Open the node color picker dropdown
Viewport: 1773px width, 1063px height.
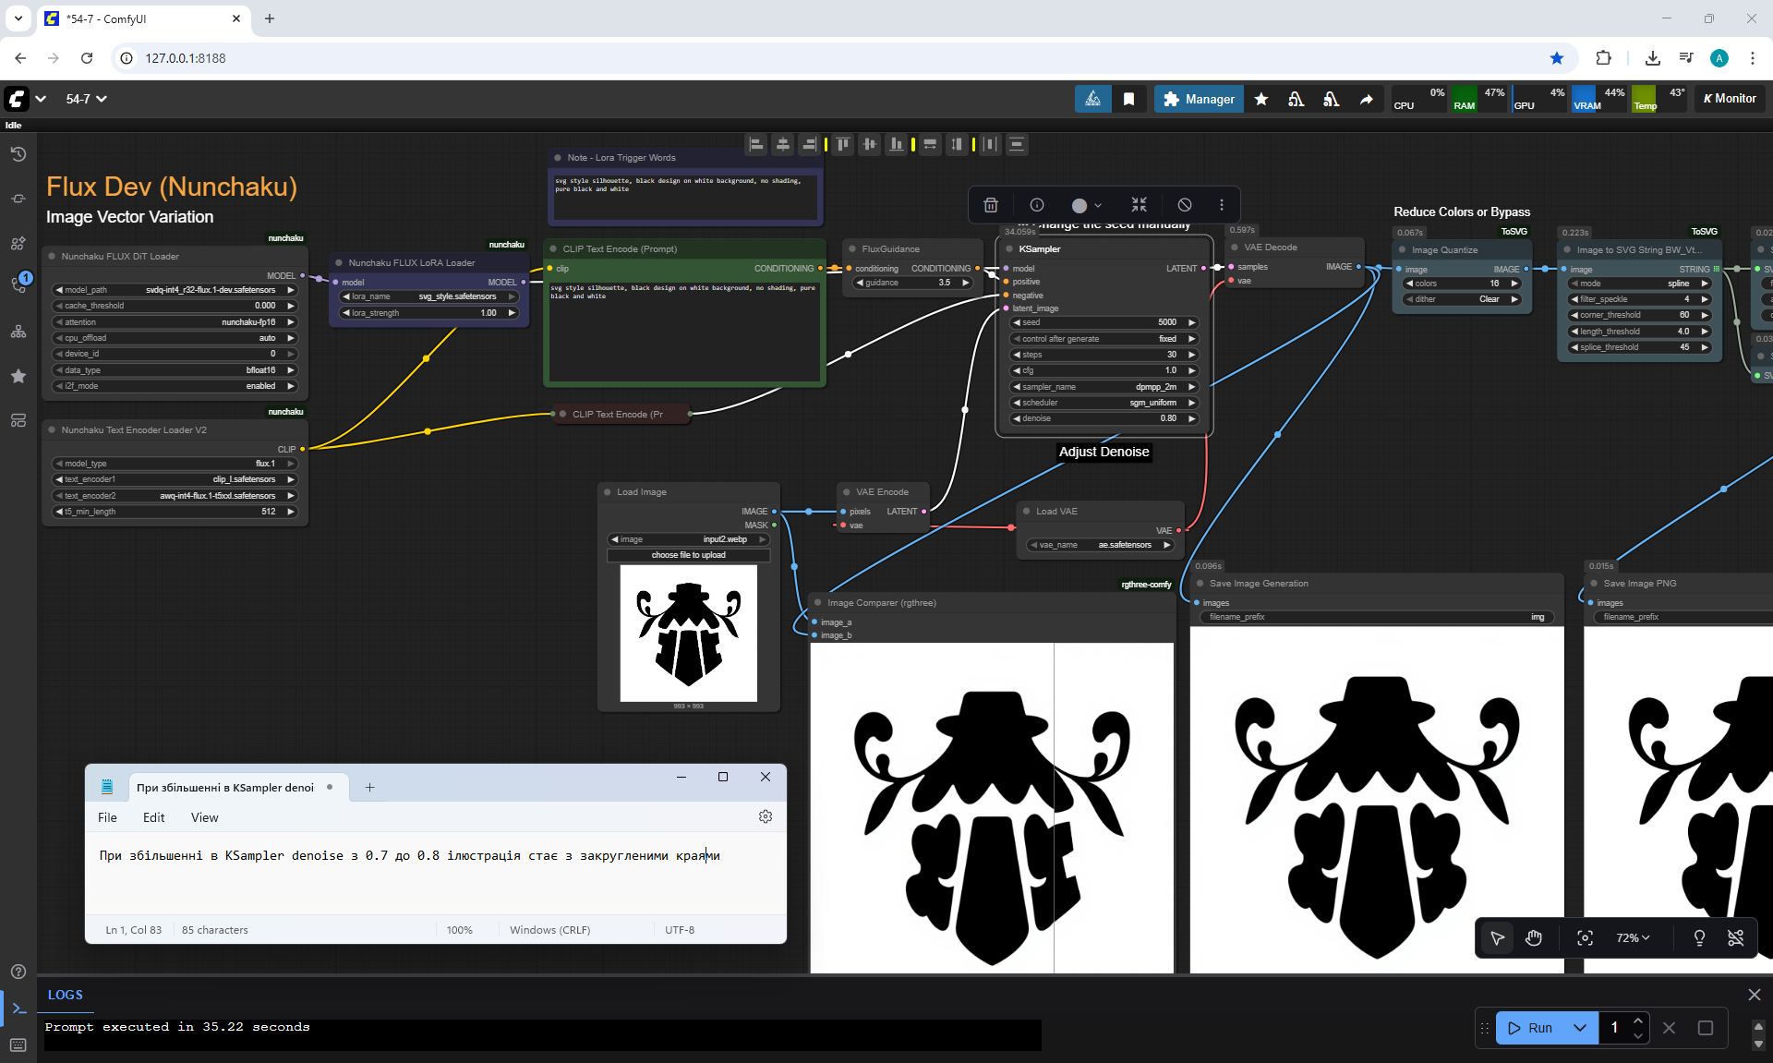pos(1087,205)
